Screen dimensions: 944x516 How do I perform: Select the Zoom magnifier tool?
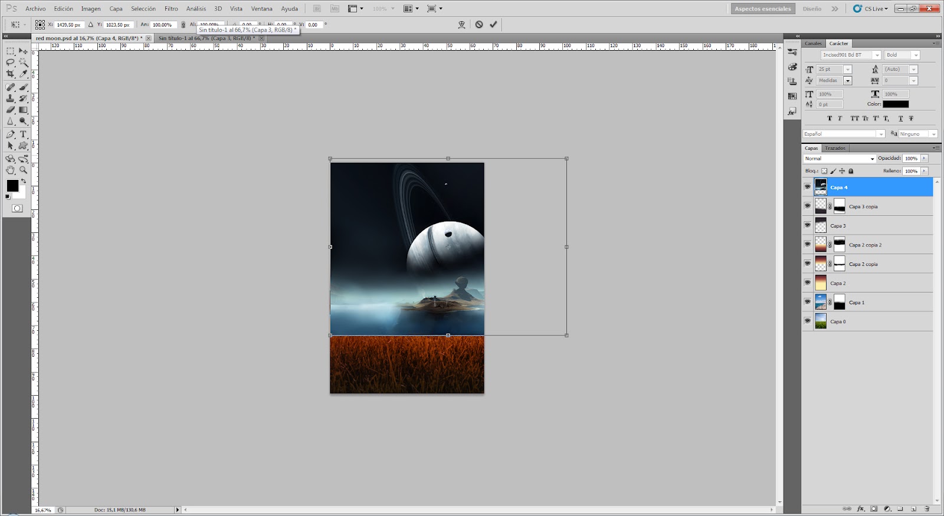click(24, 170)
